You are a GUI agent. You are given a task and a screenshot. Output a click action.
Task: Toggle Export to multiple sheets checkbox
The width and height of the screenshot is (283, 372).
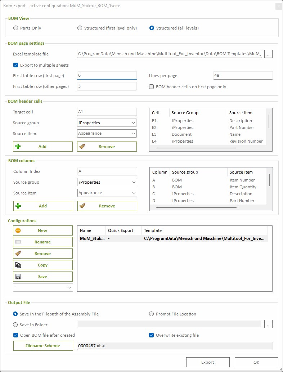tap(16, 65)
